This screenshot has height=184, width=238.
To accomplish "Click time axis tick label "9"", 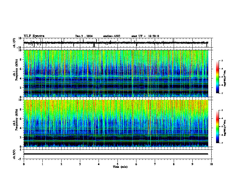I will [x=192, y=164].
